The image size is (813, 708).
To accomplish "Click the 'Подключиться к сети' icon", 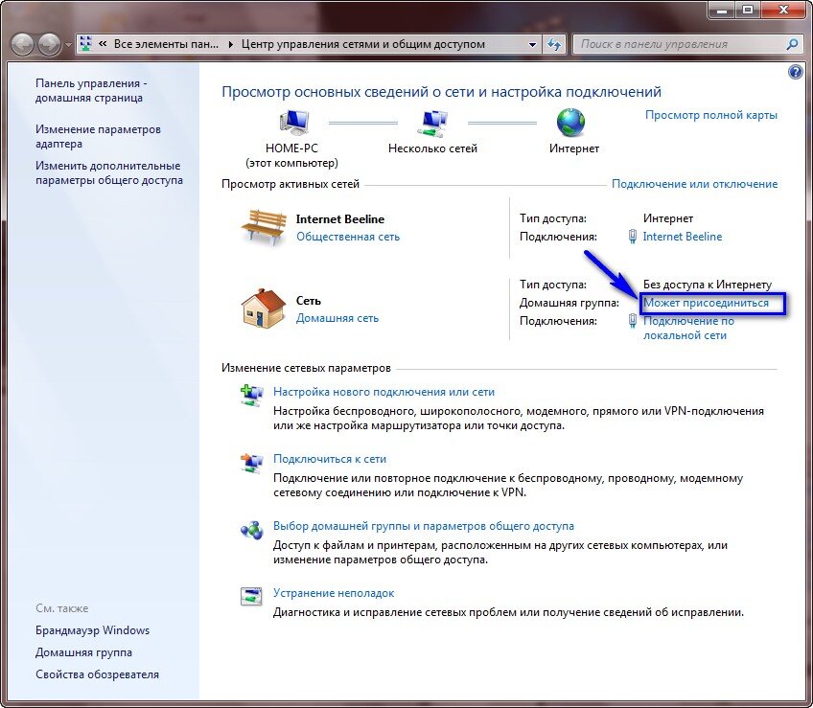I will (x=251, y=463).
